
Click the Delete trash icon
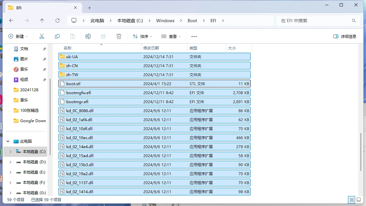[x=119, y=36]
